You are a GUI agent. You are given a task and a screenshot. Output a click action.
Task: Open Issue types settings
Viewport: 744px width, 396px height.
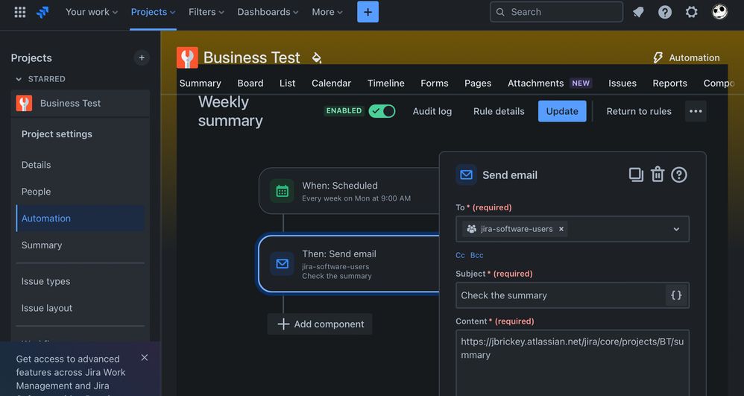point(45,281)
